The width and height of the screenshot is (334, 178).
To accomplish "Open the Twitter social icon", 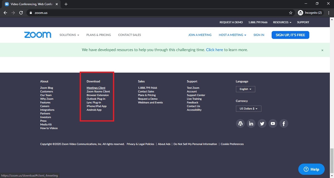I will [x=262, y=123].
